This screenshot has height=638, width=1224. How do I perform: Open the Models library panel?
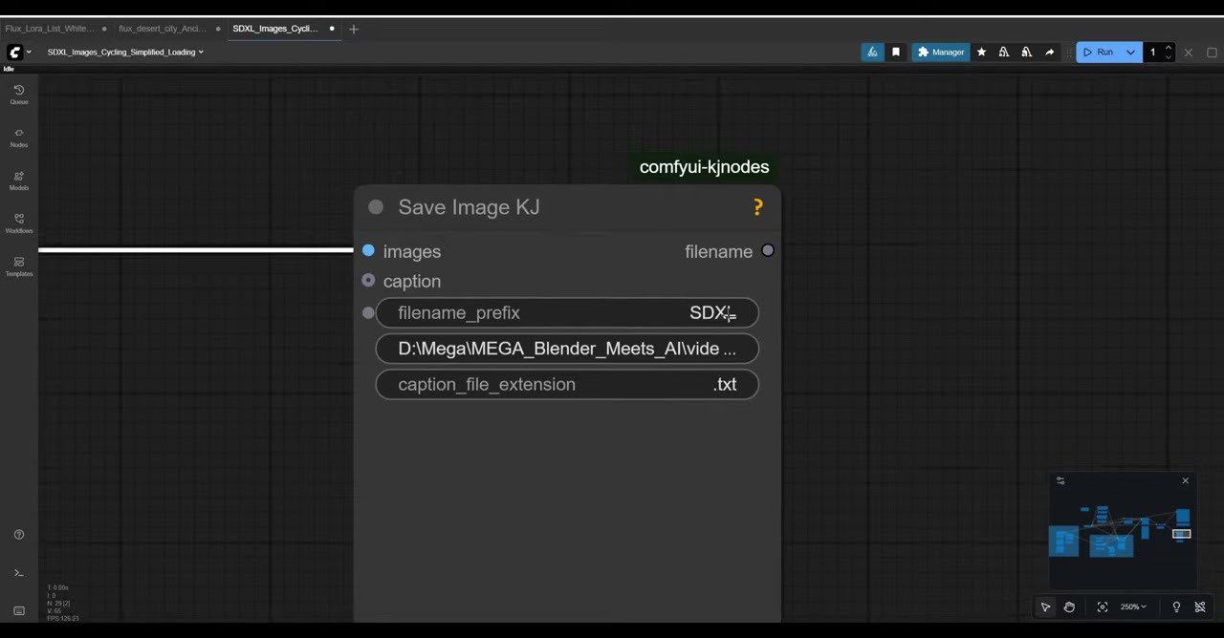(18, 181)
